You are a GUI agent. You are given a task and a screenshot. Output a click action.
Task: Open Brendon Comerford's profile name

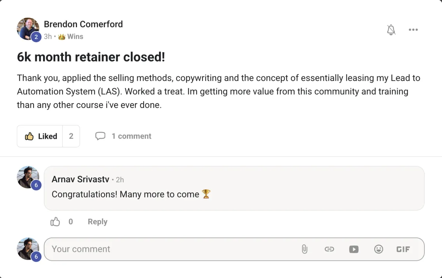coord(83,24)
